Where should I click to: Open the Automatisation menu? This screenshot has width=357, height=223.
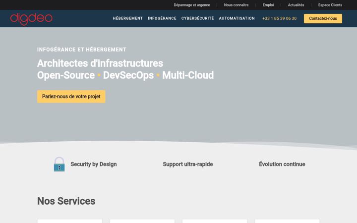pos(237,18)
